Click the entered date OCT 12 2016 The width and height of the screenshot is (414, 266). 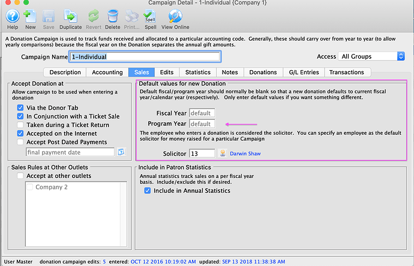(x=163, y=262)
